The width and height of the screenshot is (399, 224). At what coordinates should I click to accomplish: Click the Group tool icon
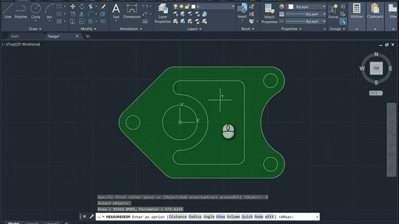tap(333, 11)
